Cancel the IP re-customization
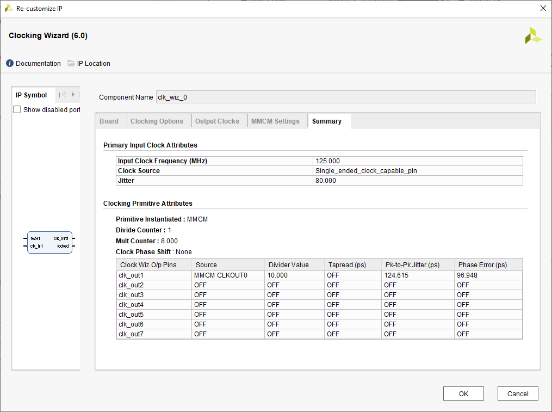Screen dimensions: 552x412 [x=517, y=393]
